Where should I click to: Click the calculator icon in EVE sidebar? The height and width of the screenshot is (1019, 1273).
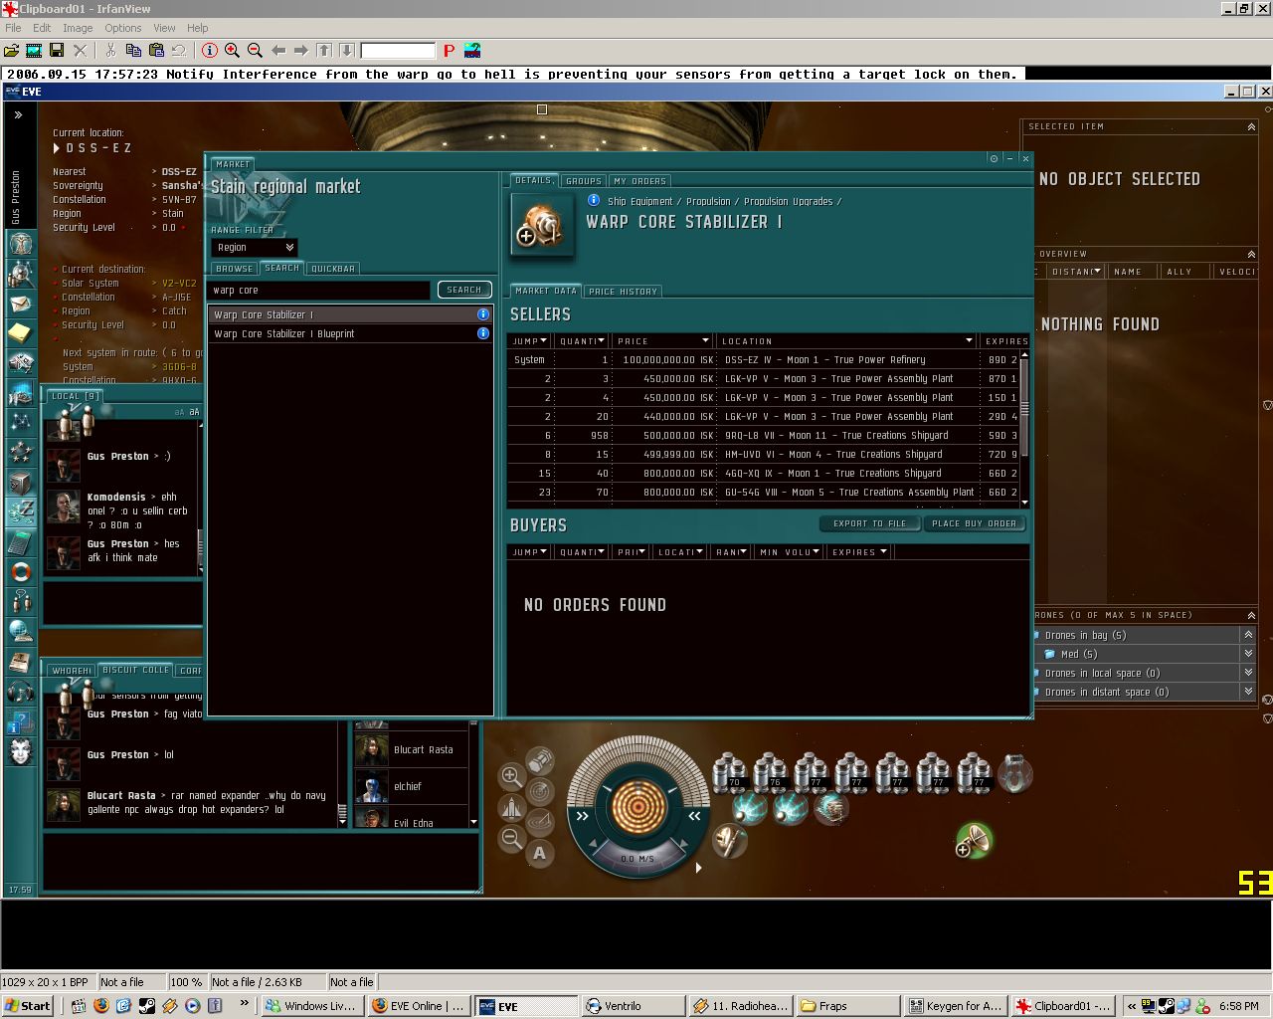click(21, 542)
